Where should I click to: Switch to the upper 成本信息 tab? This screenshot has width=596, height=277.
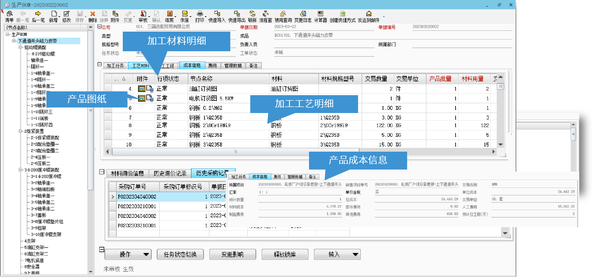pos(192,65)
